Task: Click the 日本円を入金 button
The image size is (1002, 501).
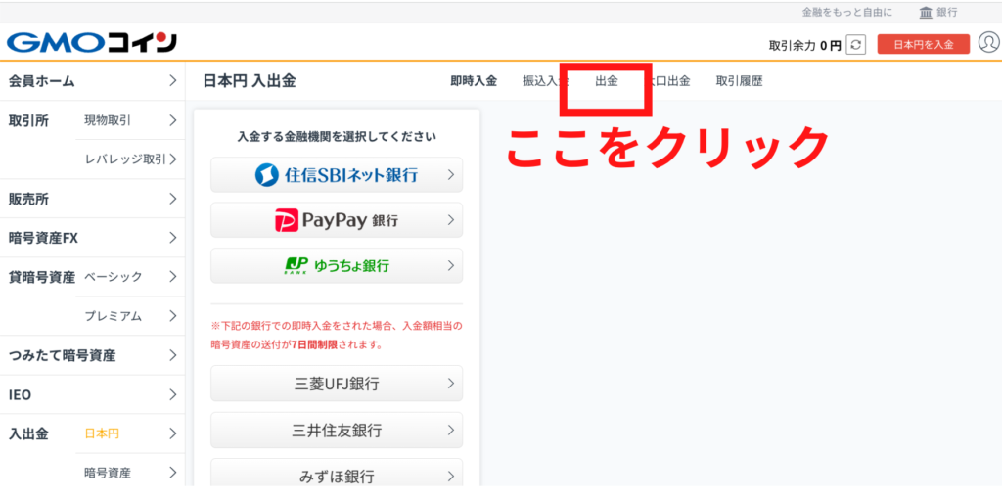Action: pyautogui.click(x=924, y=44)
